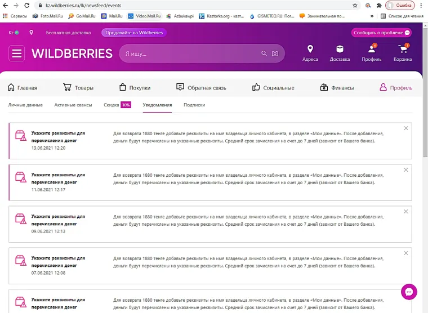The image size is (428, 313).
Task: Open the Покупки section
Action: pos(135,88)
